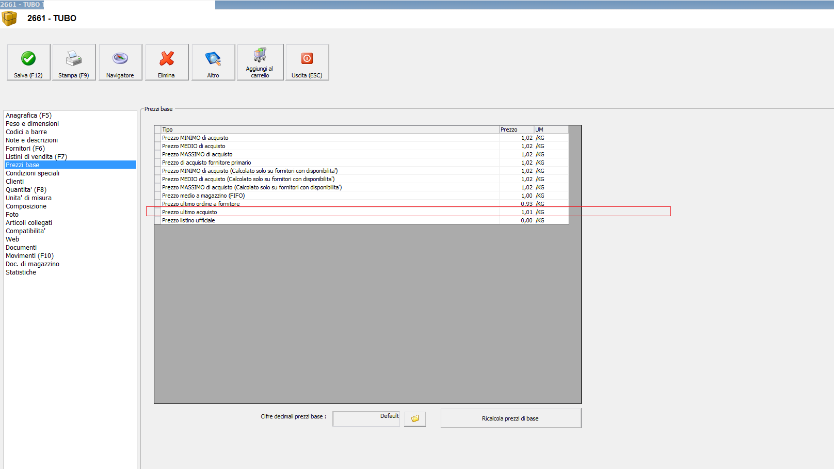The width and height of the screenshot is (834, 469).
Task: Select row Prezzo MINIMO di acquisto
Action: point(361,138)
